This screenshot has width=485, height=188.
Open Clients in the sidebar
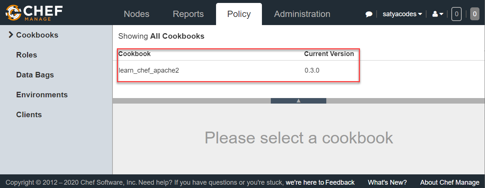click(29, 115)
